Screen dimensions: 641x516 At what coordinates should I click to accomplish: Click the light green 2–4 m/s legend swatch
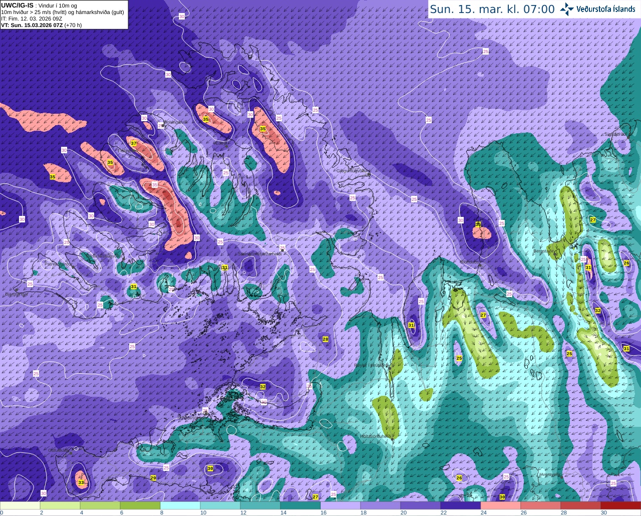coord(60,505)
